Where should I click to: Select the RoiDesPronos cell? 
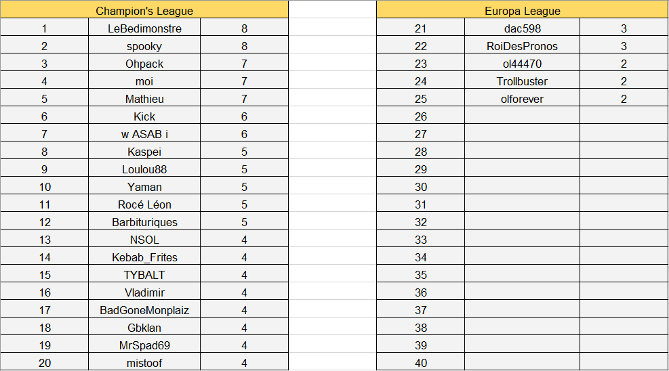(x=522, y=46)
